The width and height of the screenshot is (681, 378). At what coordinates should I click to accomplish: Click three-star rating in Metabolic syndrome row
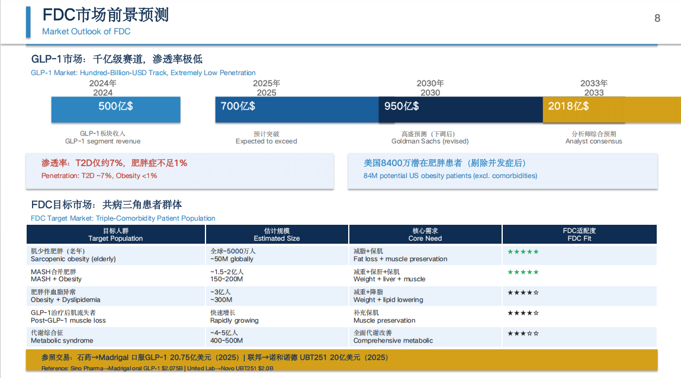pos(523,333)
